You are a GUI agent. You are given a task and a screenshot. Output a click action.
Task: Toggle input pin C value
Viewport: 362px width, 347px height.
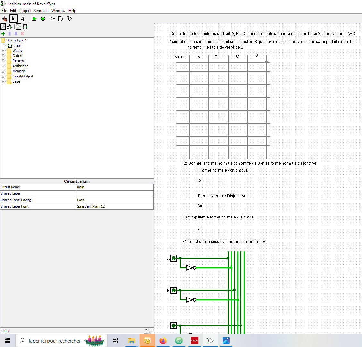click(173, 325)
